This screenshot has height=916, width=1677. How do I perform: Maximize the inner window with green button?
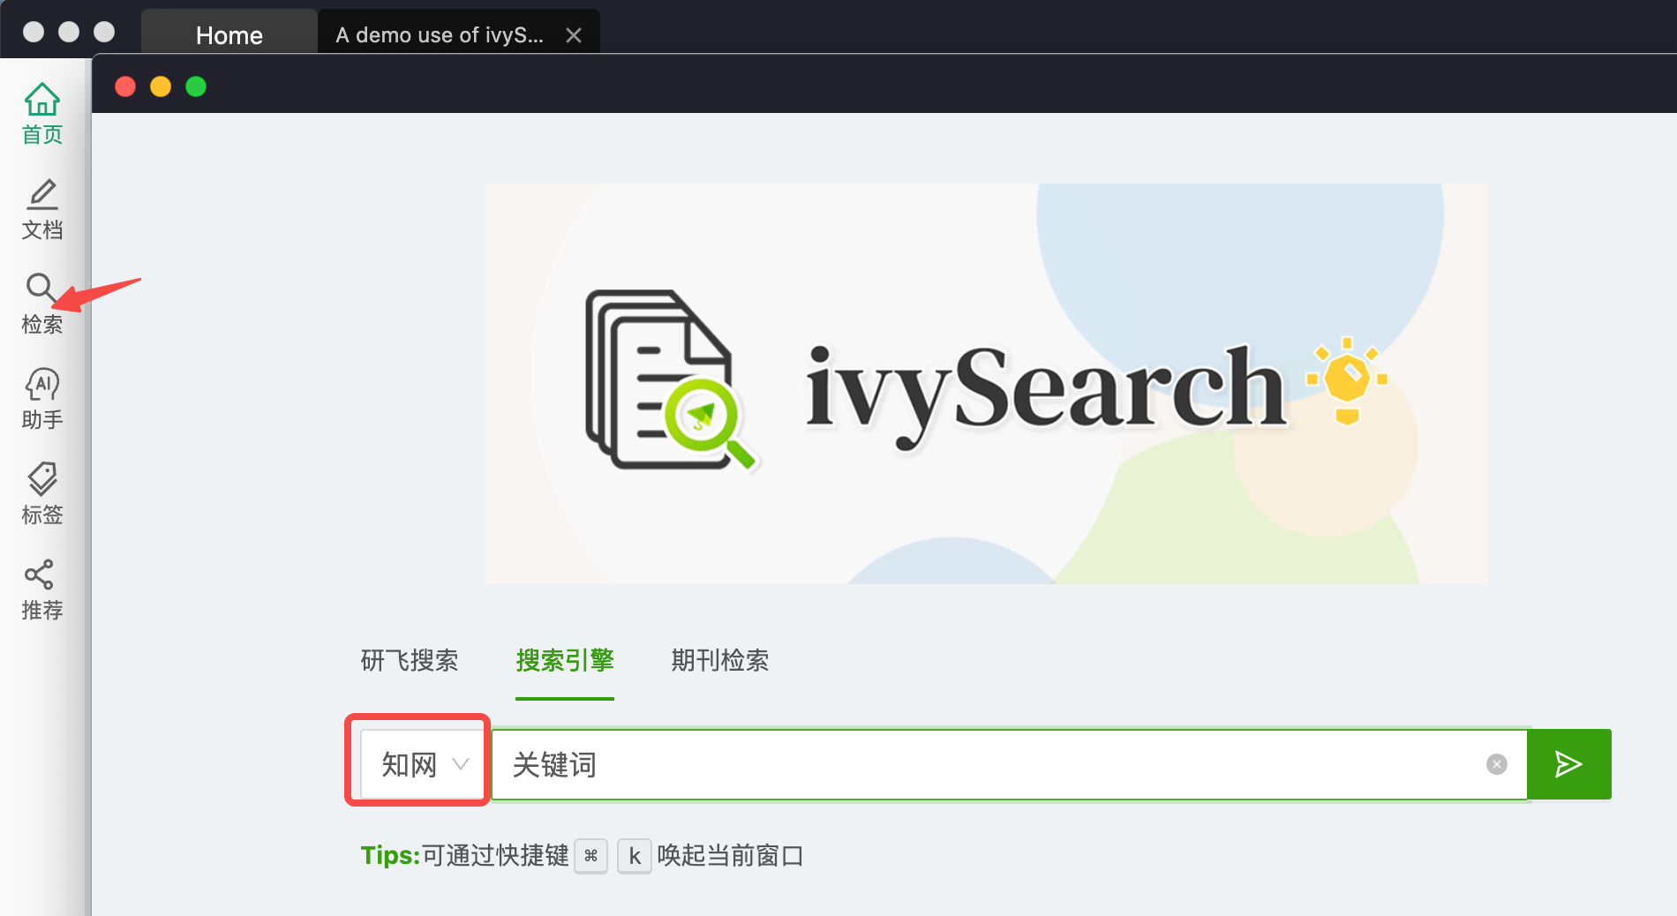pos(196,86)
